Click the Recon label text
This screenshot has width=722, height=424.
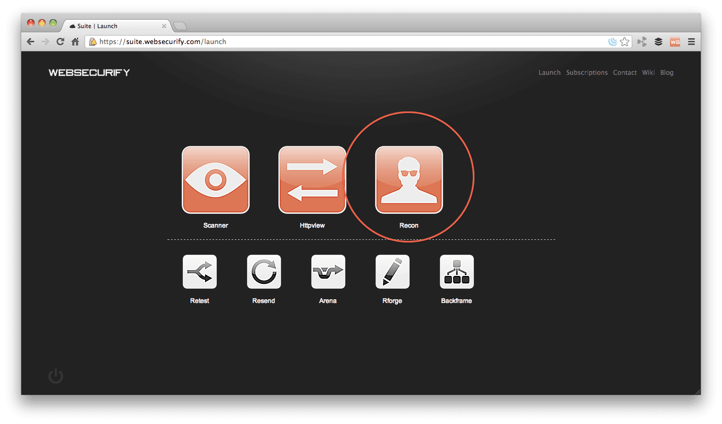(409, 226)
